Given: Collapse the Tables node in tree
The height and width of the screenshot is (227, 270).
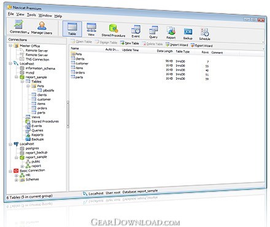Looking at the screenshot, I should (x=22, y=82).
